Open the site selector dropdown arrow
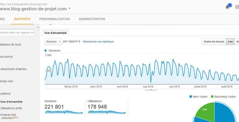 click(x=69, y=9)
